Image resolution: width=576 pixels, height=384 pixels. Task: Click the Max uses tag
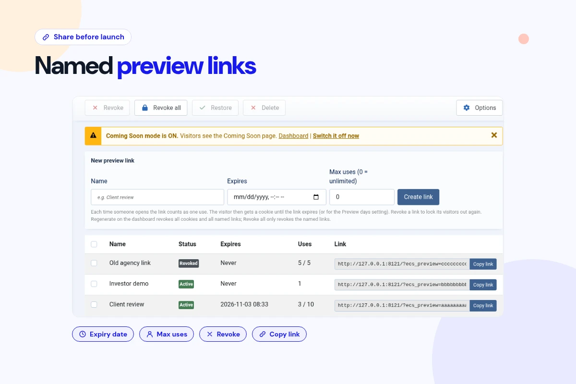click(167, 334)
